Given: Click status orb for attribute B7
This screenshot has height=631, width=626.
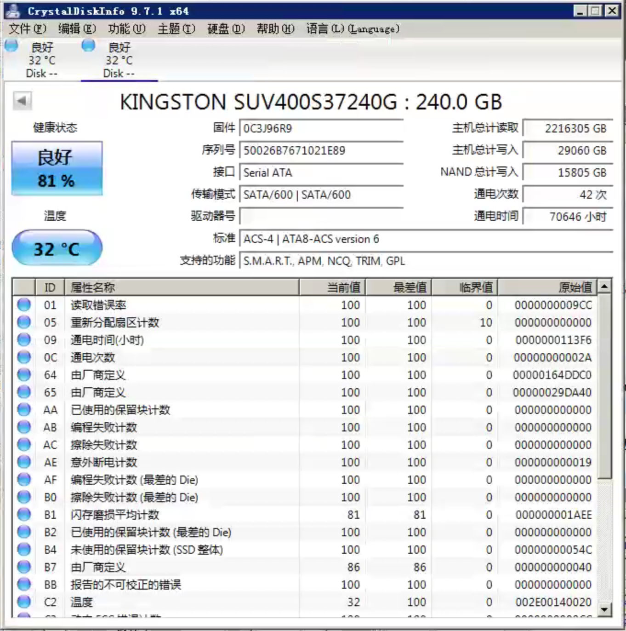Looking at the screenshot, I should click(24, 567).
